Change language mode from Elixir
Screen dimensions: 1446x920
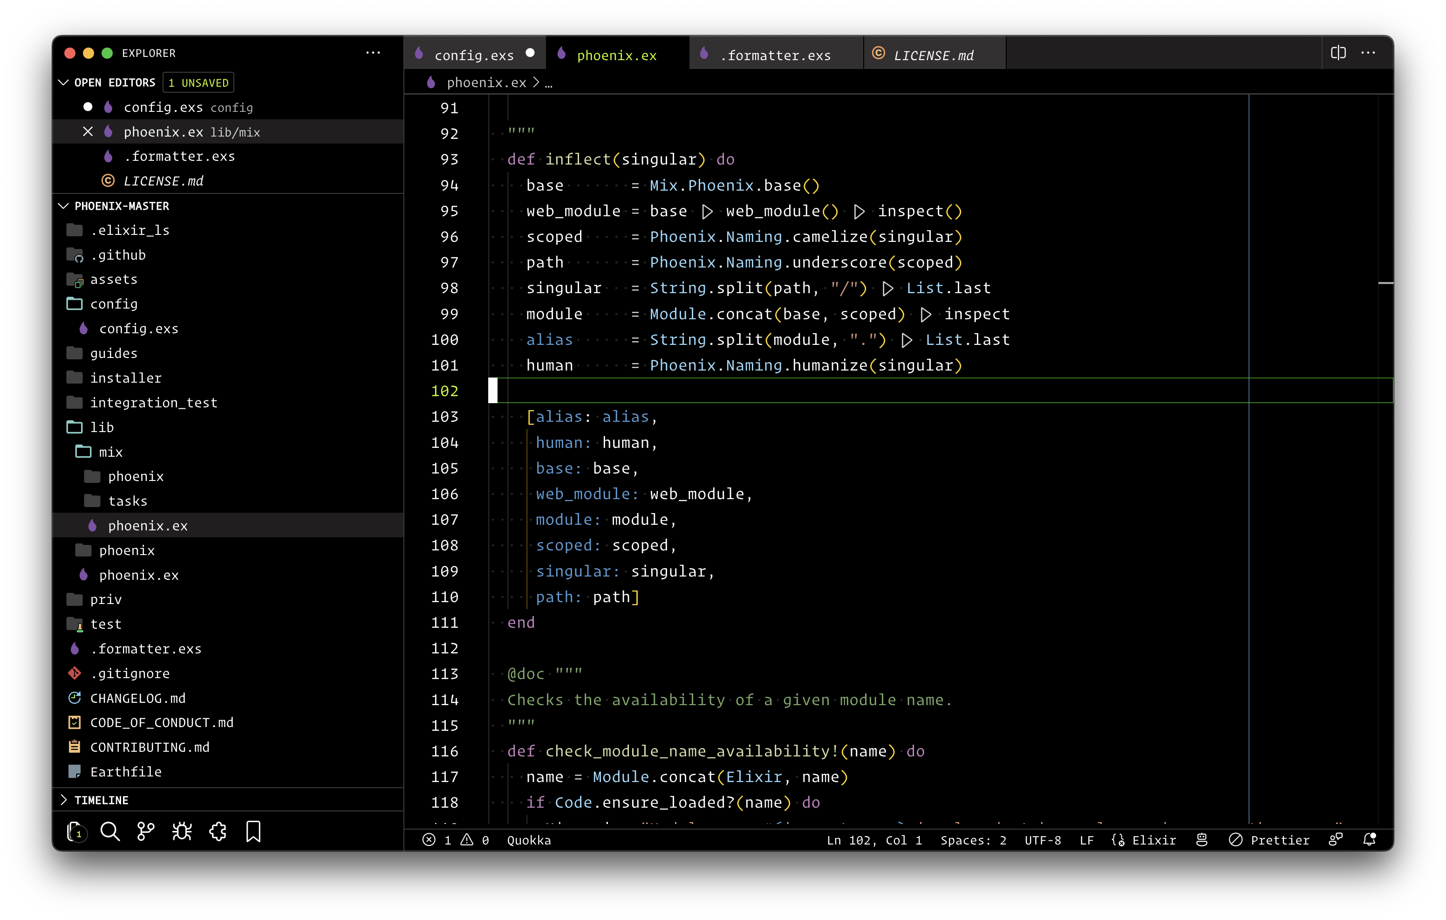coord(1153,840)
